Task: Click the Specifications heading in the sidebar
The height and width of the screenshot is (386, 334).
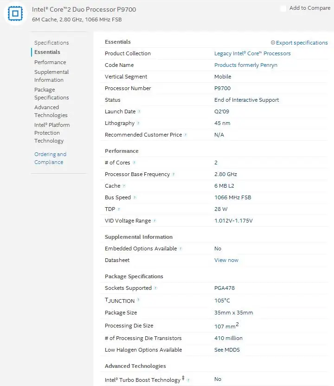Action: point(51,43)
